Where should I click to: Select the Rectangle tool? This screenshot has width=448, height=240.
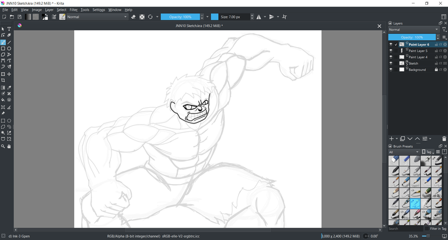point(3,48)
